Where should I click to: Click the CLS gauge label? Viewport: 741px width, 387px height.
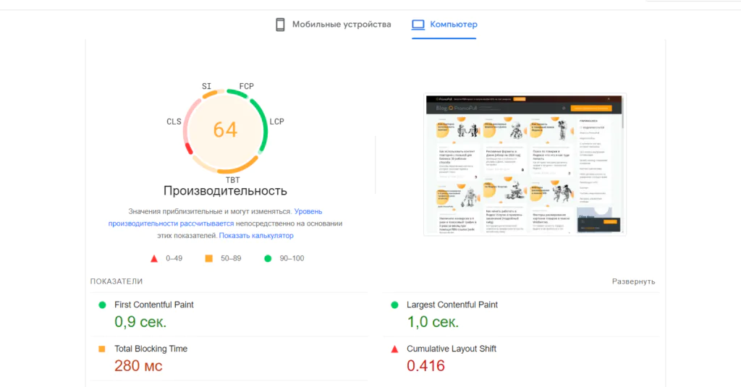click(174, 122)
